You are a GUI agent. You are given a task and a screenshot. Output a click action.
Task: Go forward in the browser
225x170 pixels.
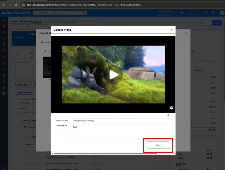click(10, 5)
